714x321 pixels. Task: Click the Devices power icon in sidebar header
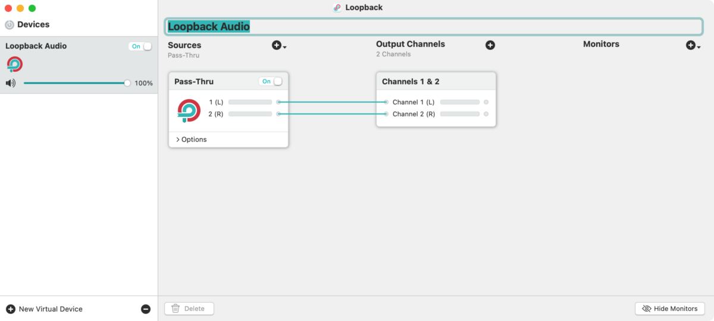pos(10,25)
